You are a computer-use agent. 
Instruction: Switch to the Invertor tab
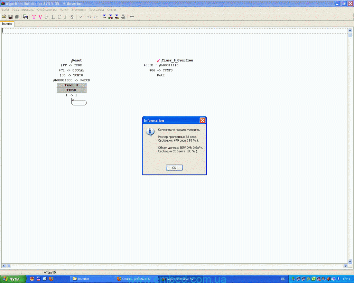click(7, 24)
